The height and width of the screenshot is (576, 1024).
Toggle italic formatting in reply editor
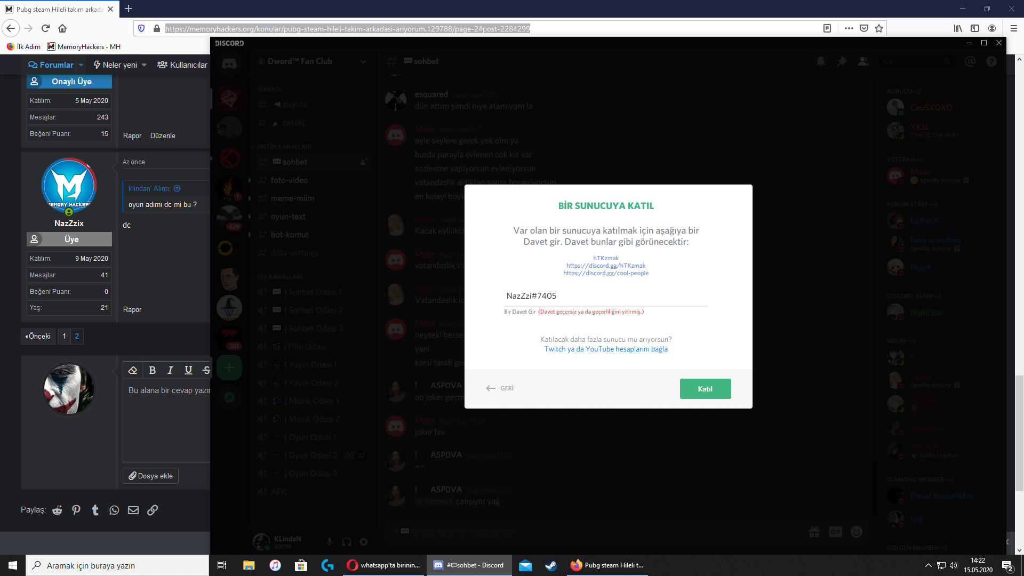170,370
